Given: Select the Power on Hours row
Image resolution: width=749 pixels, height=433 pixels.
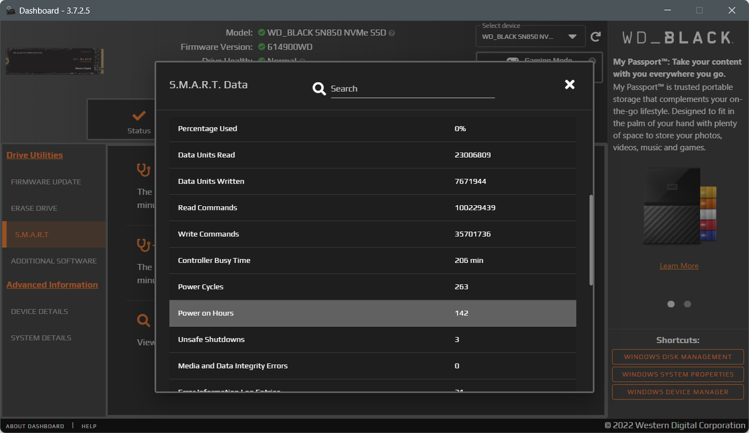Looking at the screenshot, I should tap(372, 313).
